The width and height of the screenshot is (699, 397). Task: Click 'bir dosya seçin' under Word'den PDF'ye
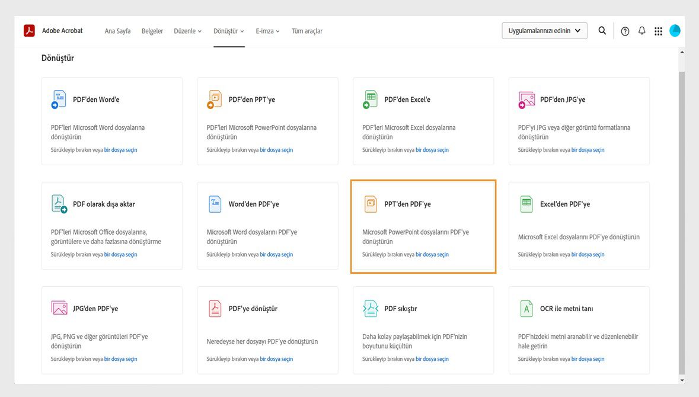click(x=276, y=255)
